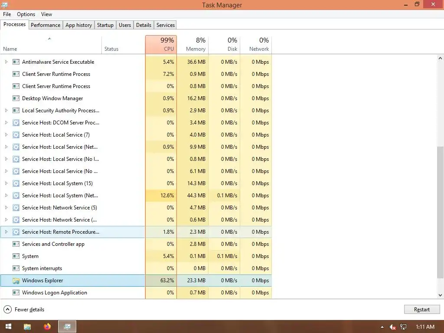Switch to the Startup tab
Image resolution: width=444 pixels, height=333 pixels.
[105, 25]
